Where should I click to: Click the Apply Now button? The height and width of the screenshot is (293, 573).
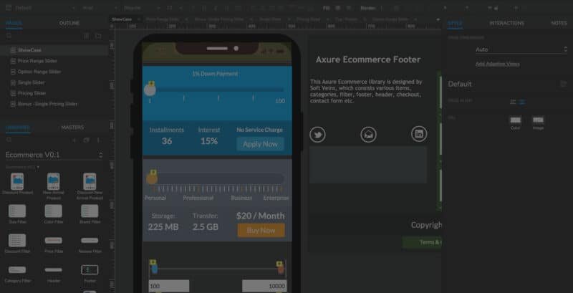(x=260, y=144)
